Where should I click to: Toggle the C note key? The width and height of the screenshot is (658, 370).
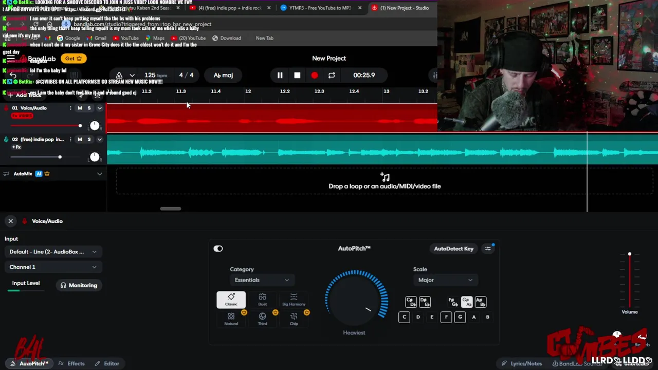point(404,317)
